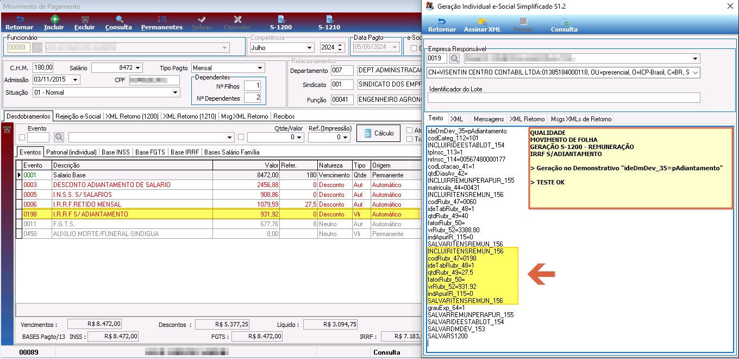Adjust year 2024 spinner

point(341,47)
